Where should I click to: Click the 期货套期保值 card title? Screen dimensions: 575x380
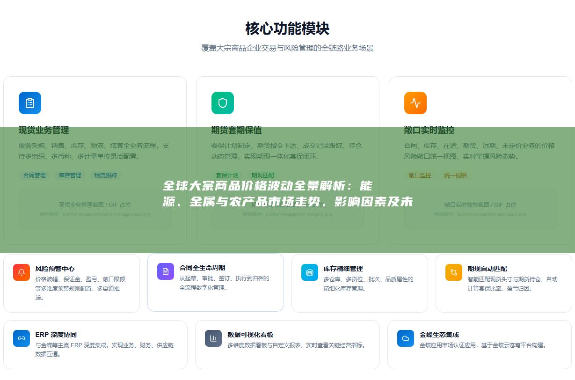point(237,130)
